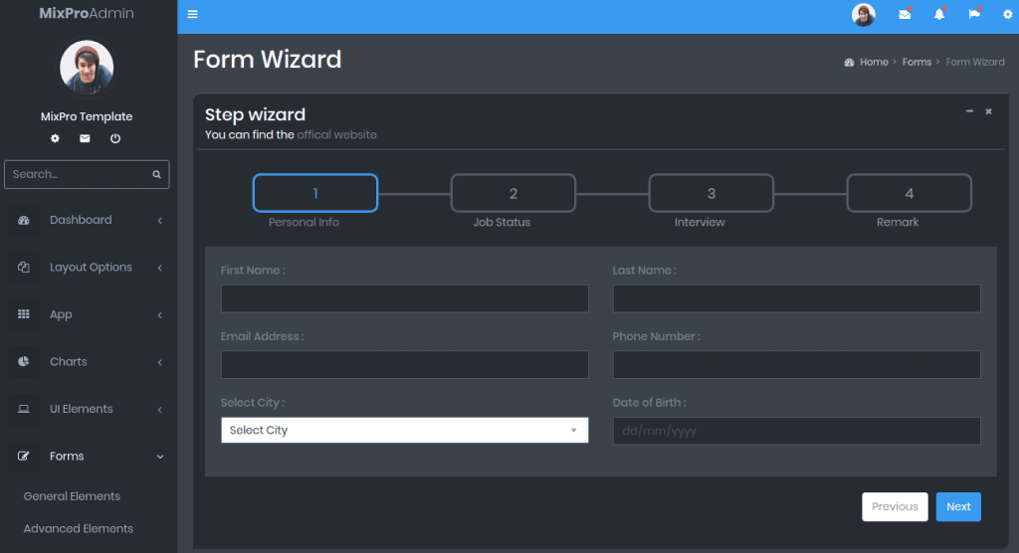Open the messages envelope icon in top bar
The image size is (1019, 553).
tap(905, 14)
